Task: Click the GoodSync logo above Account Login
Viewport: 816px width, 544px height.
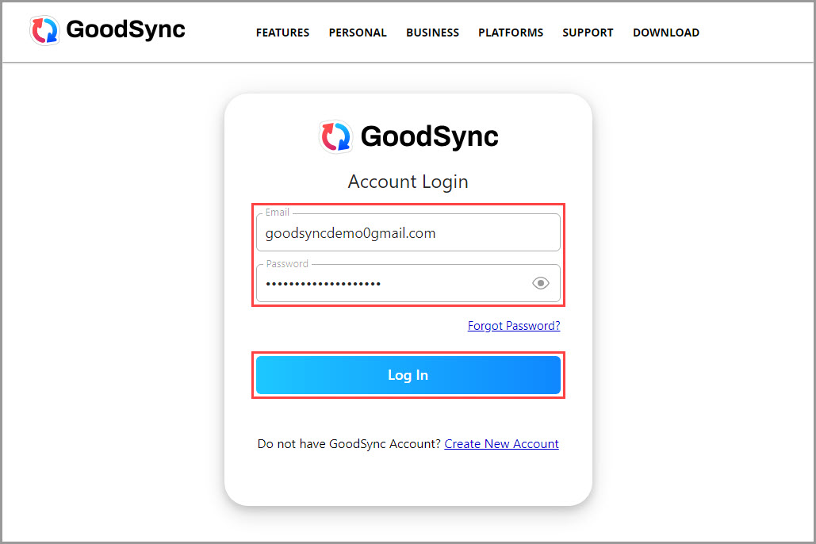Action: [x=408, y=136]
